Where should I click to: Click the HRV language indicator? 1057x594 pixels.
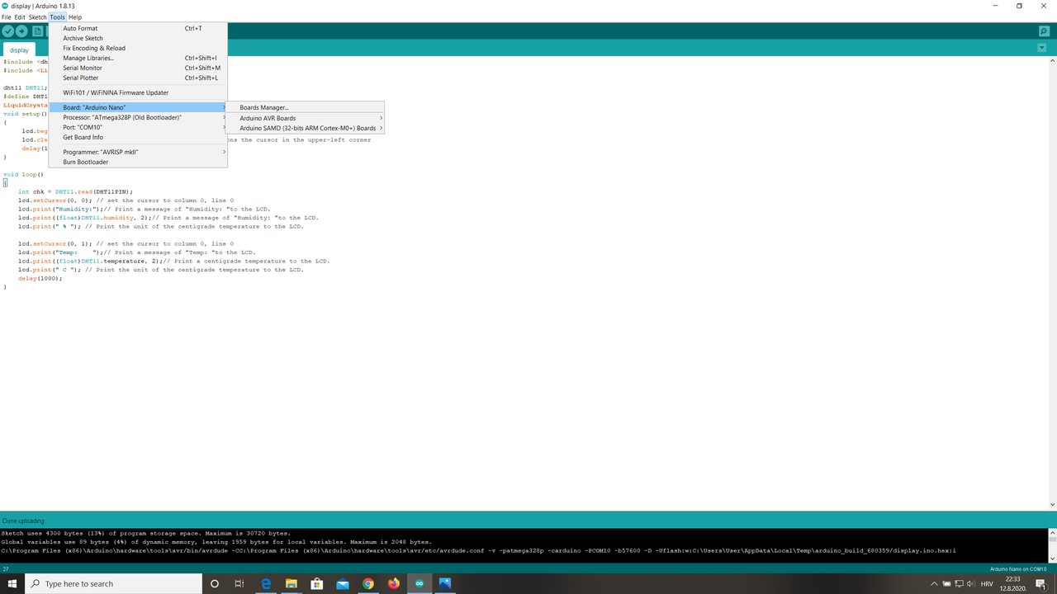pyautogui.click(x=987, y=583)
